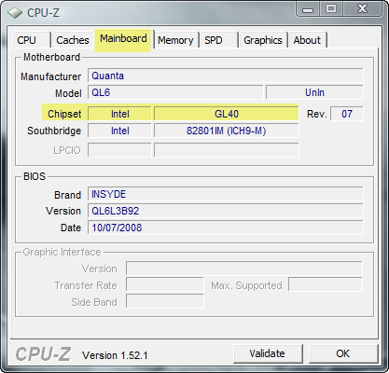This screenshot has height=373, width=389.
Task: Click the 82801IM (ICH9-M) field
Action: 227,131
